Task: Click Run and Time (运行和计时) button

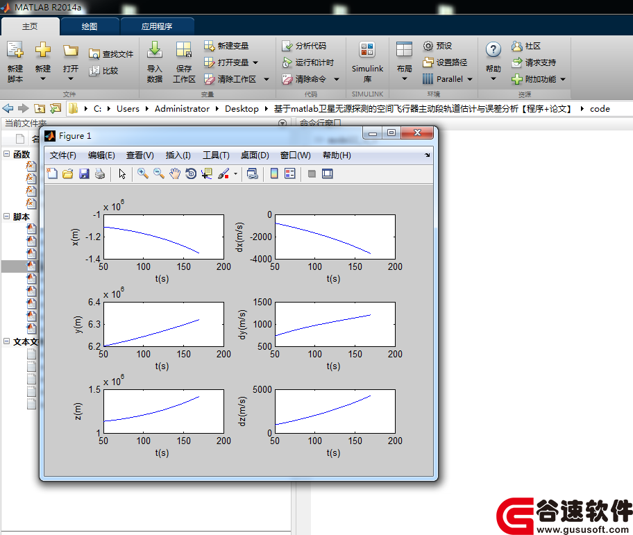Action: (x=308, y=62)
